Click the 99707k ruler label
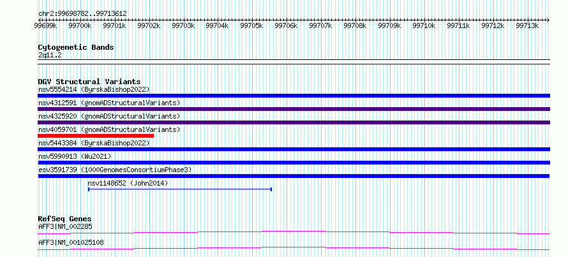 pyautogui.click(x=320, y=26)
